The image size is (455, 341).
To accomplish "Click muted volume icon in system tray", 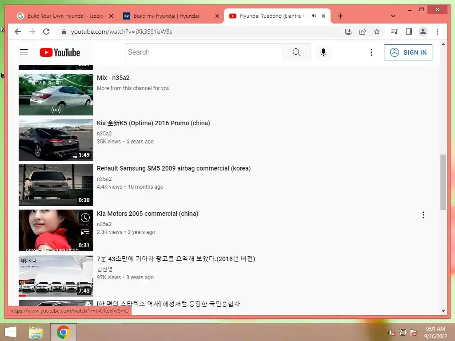I will 391,333.
